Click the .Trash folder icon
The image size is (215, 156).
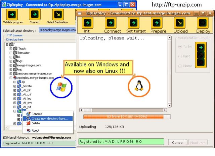click(15, 48)
